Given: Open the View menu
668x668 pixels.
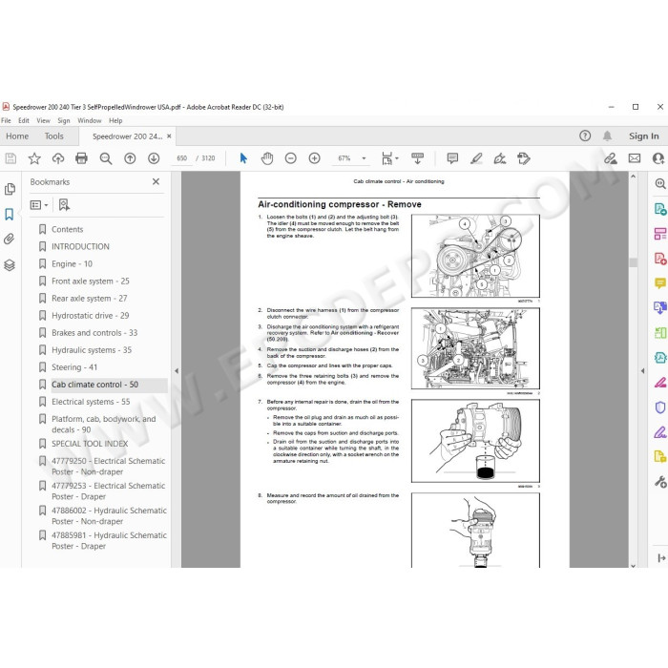Looking at the screenshot, I should 43,120.
